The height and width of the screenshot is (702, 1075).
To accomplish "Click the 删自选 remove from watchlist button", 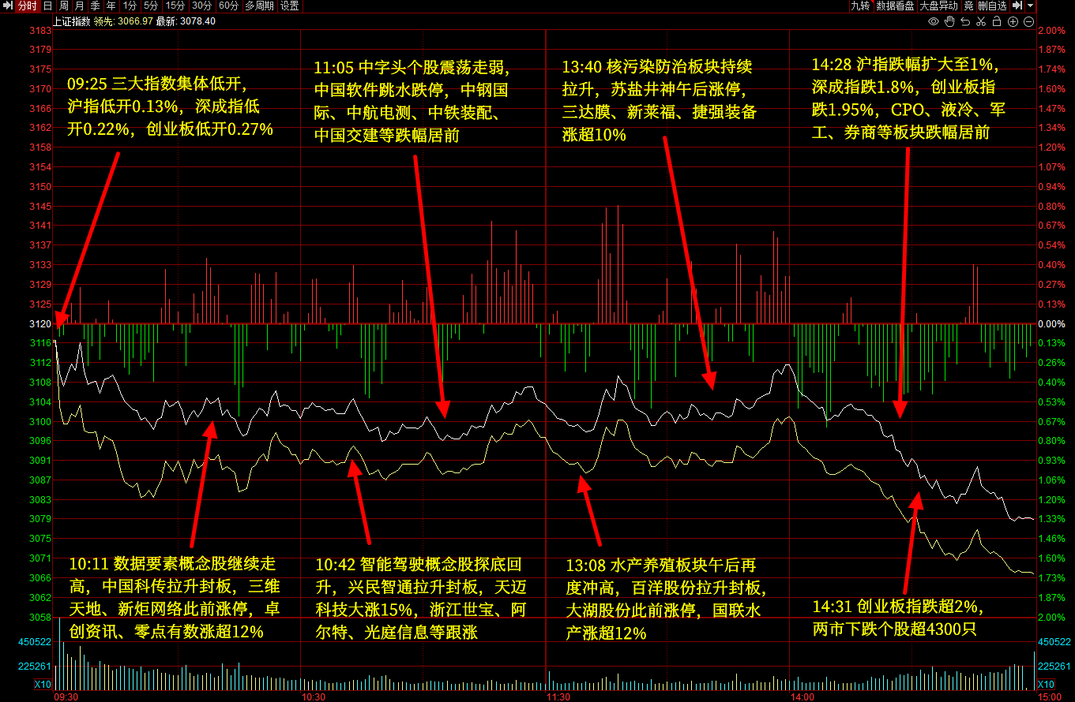I will 992,6.
